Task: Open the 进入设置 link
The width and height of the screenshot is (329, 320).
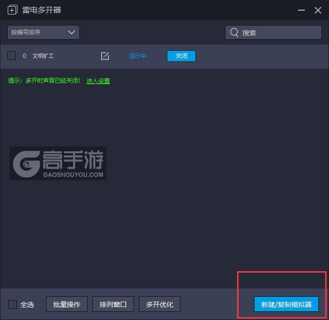Action: point(98,81)
